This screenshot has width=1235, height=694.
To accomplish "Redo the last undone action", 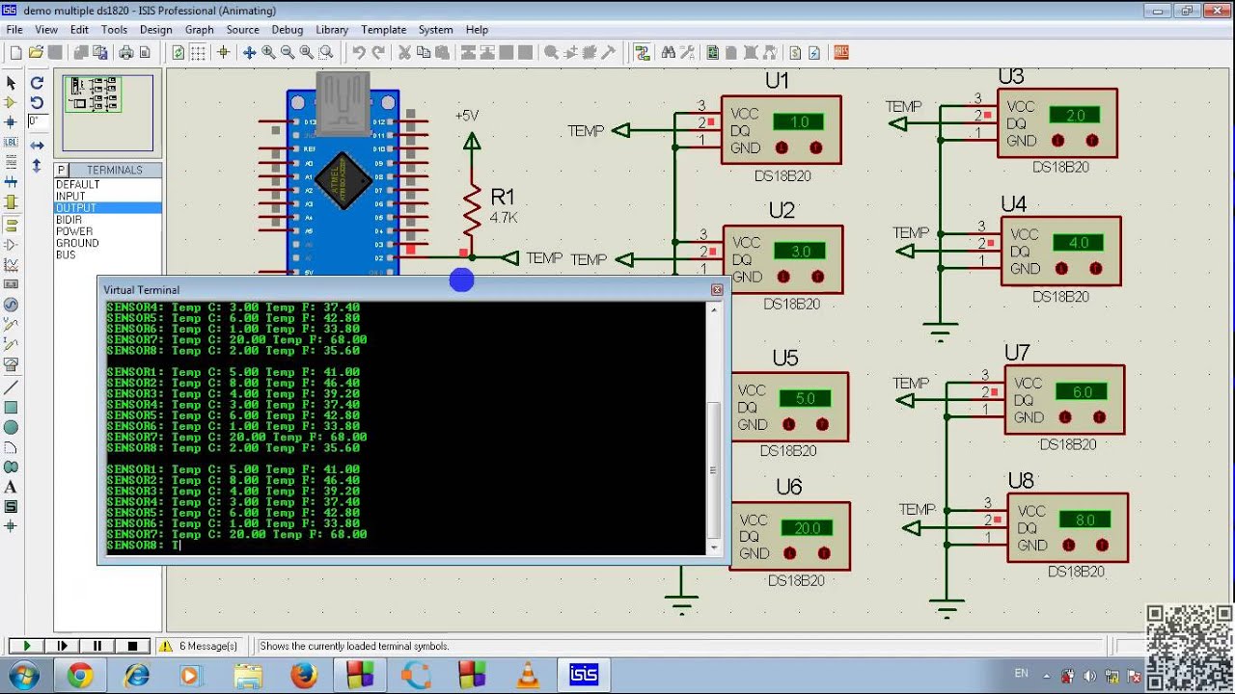I will coord(378,53).
